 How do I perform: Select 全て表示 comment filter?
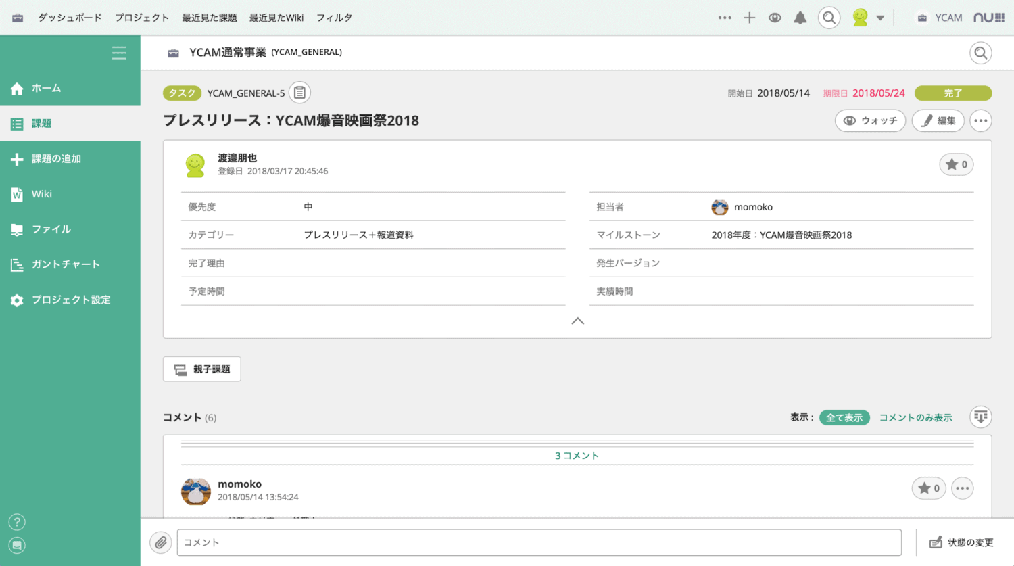point(844,417)
